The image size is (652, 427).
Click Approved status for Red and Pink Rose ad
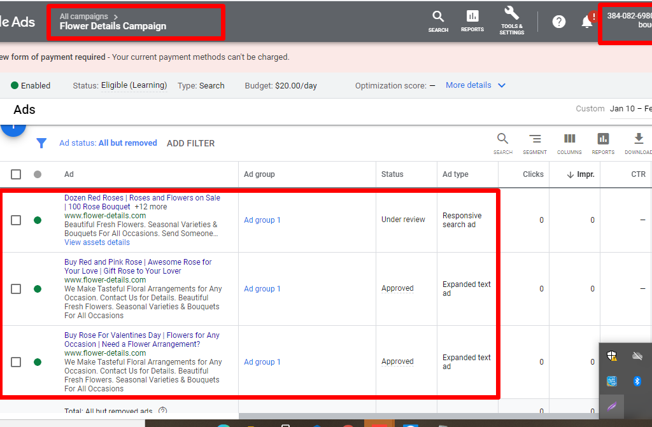point(397,288)
